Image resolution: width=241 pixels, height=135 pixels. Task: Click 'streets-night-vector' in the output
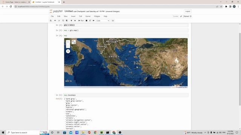click(76, 122)
